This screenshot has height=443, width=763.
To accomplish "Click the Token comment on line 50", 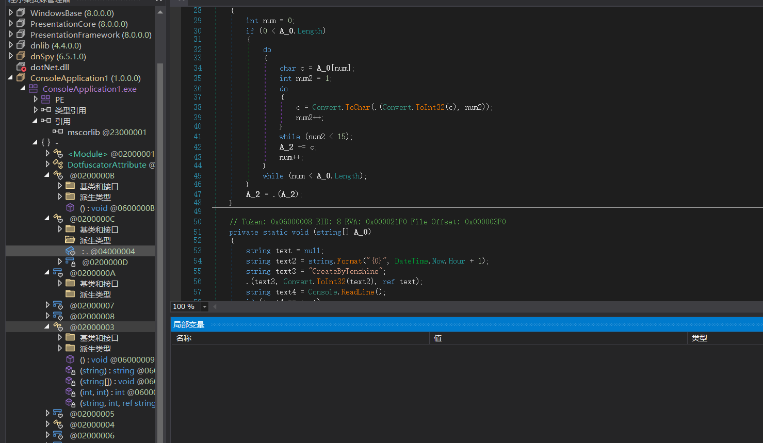I will coord(367,222).
